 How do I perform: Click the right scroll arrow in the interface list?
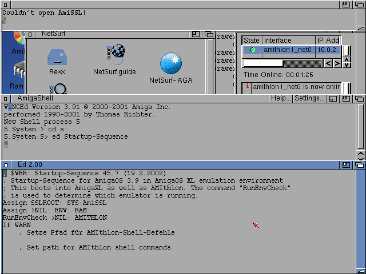(337, 63)
